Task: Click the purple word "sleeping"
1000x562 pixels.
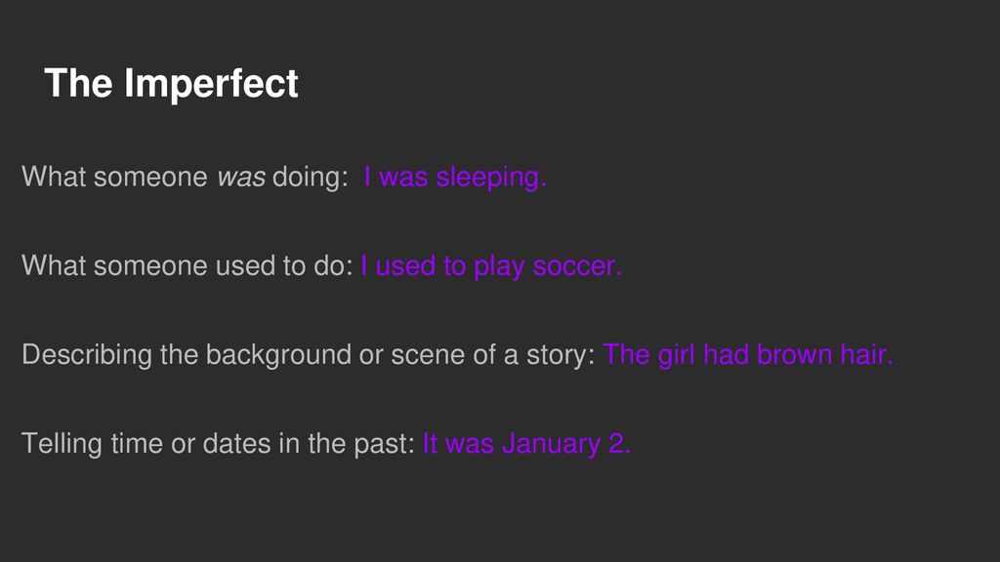Action: click(488, 178)
